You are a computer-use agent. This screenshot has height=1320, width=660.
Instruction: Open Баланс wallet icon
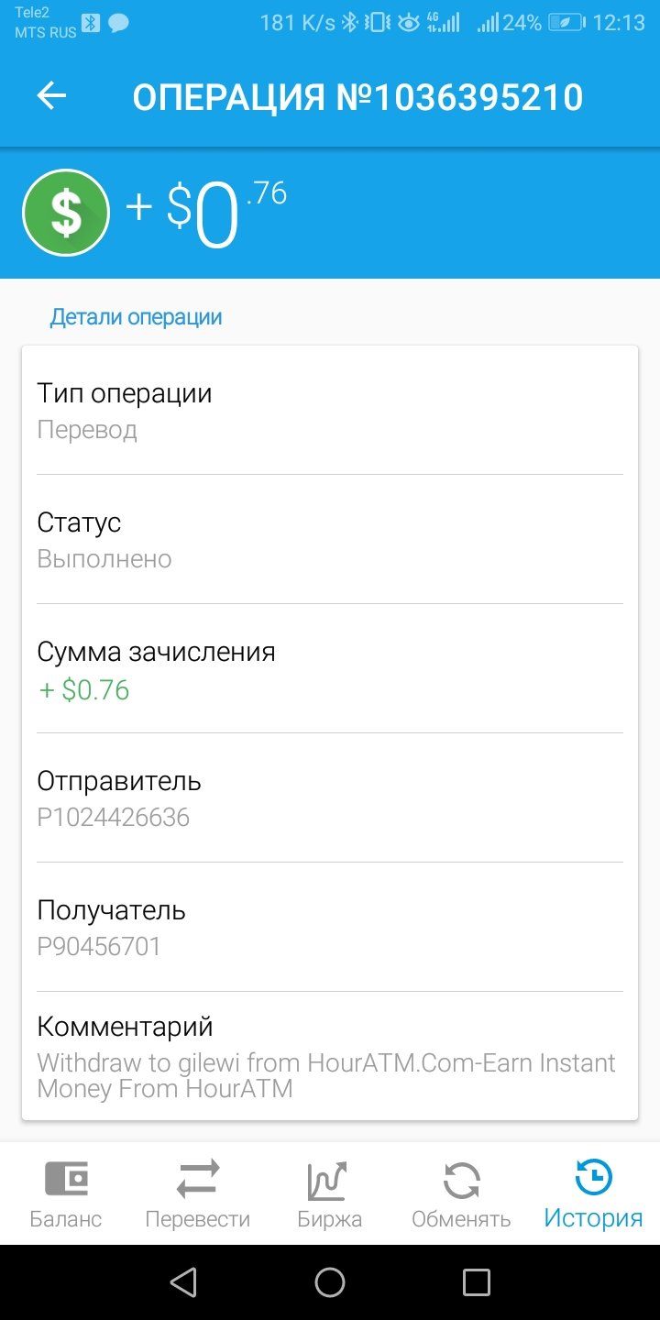pyautogui.click(x=66, y=1179)
